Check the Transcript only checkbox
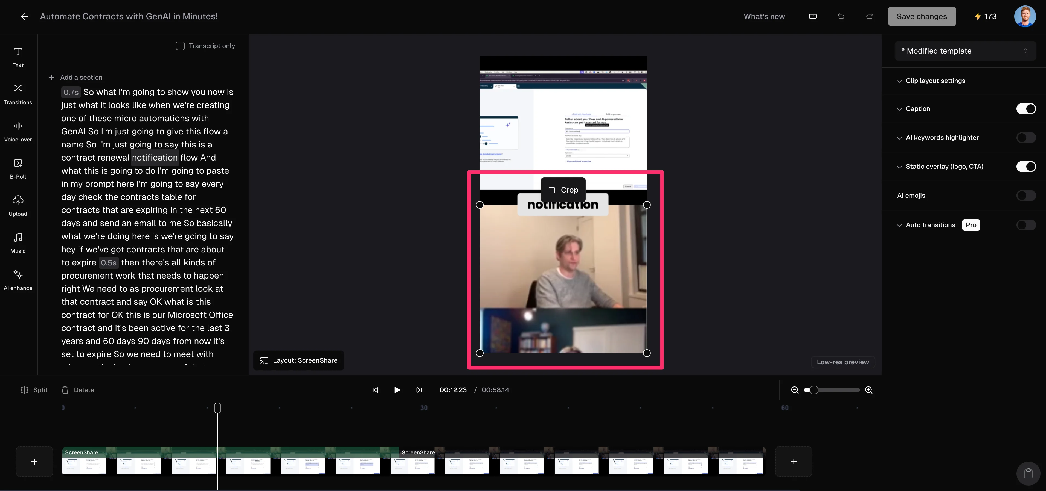 [180, 46]
